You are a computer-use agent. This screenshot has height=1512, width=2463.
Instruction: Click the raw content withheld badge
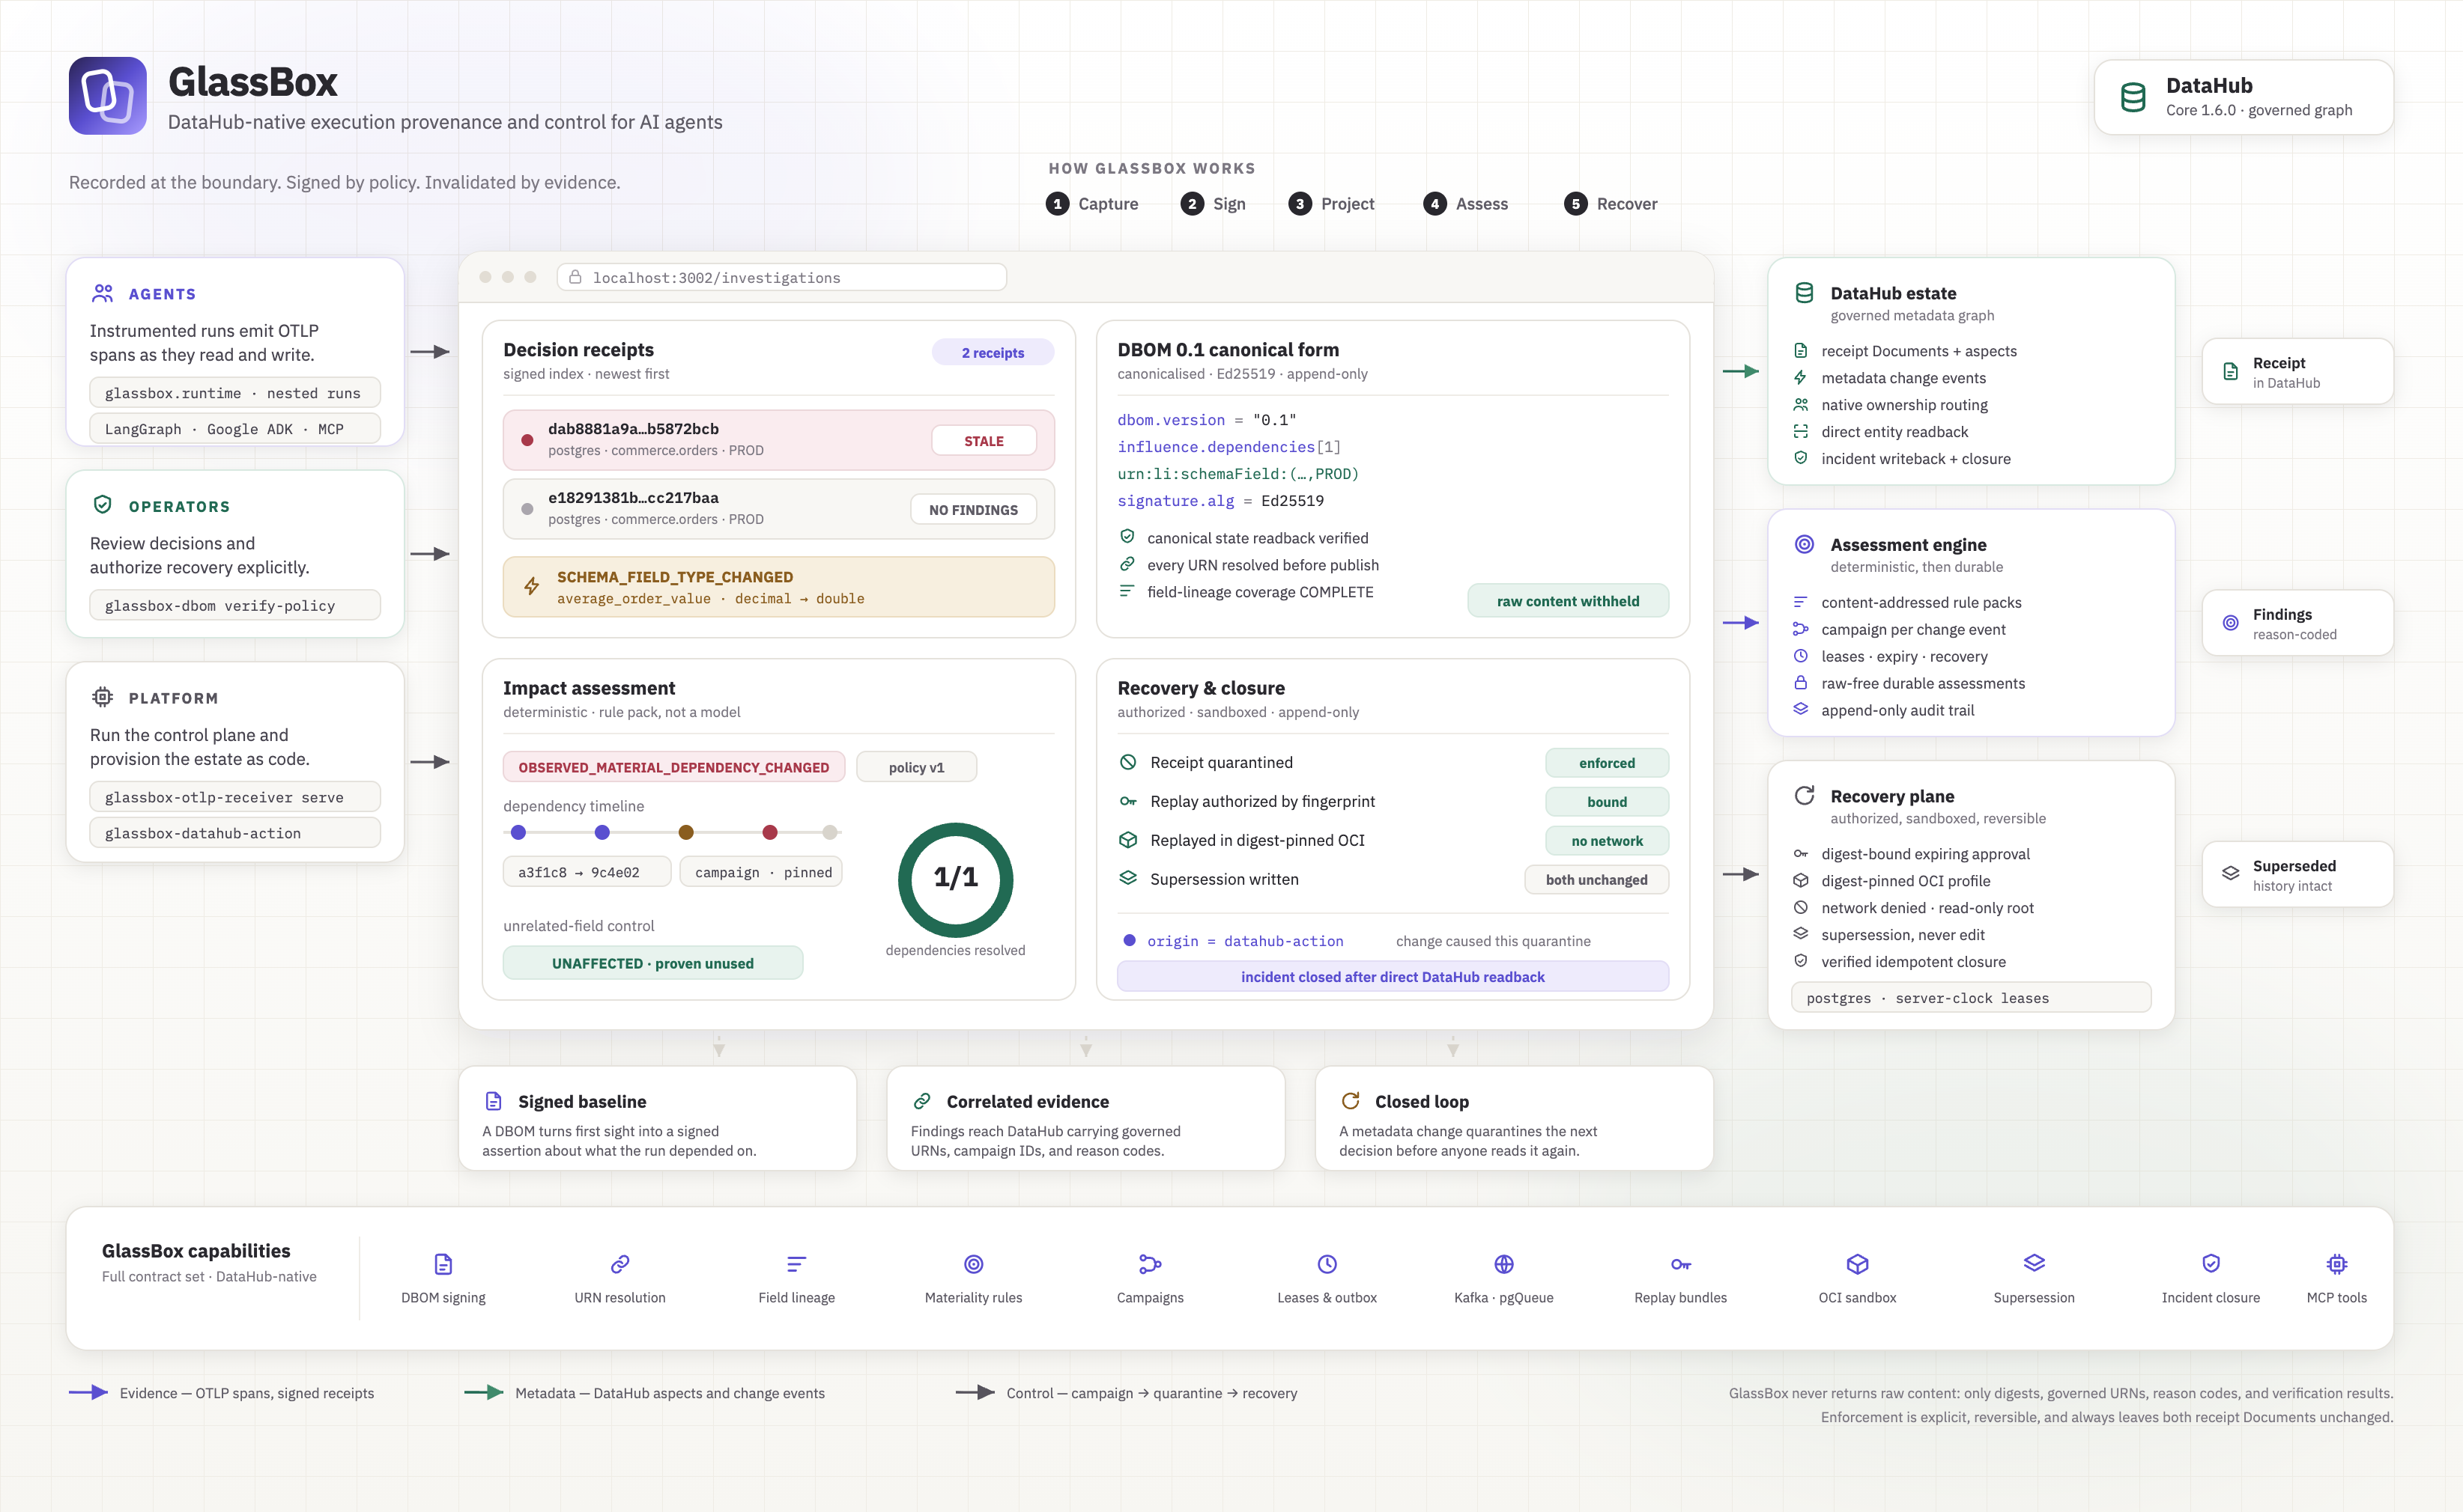(x=1569, y=600)
